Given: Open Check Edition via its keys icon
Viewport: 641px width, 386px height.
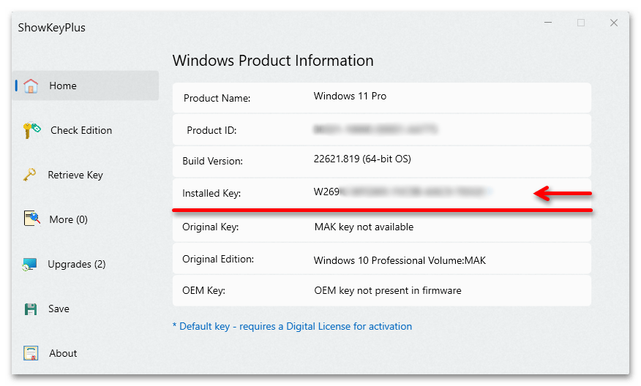Looking at the screenshot, I should pos(31,130).
